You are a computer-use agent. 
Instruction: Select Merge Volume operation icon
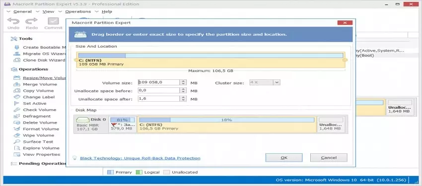[17, 84]
